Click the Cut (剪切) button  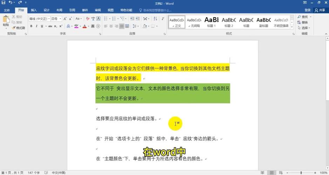pyautogui.click(x=17, y=17)
